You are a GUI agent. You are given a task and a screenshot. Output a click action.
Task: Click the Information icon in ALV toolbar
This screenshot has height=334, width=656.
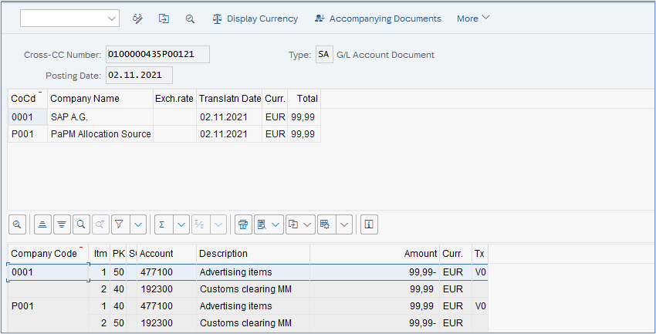tap(369, 224)
